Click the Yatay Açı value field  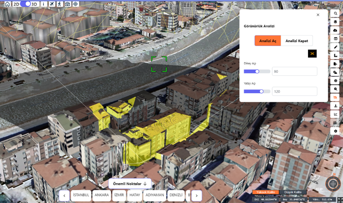pyautogui.click(x=294, y=92)
